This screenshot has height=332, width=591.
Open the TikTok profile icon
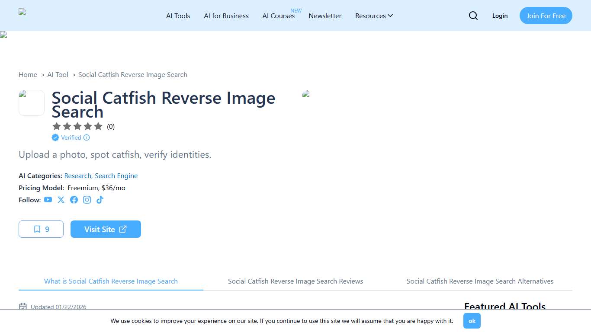point(100,200)
